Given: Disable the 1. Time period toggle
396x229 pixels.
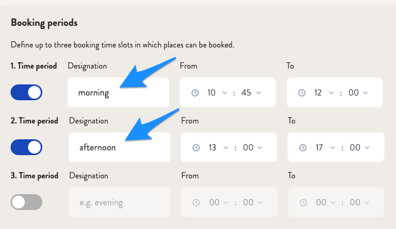Looking at the screenshot, I should [26, 92].
